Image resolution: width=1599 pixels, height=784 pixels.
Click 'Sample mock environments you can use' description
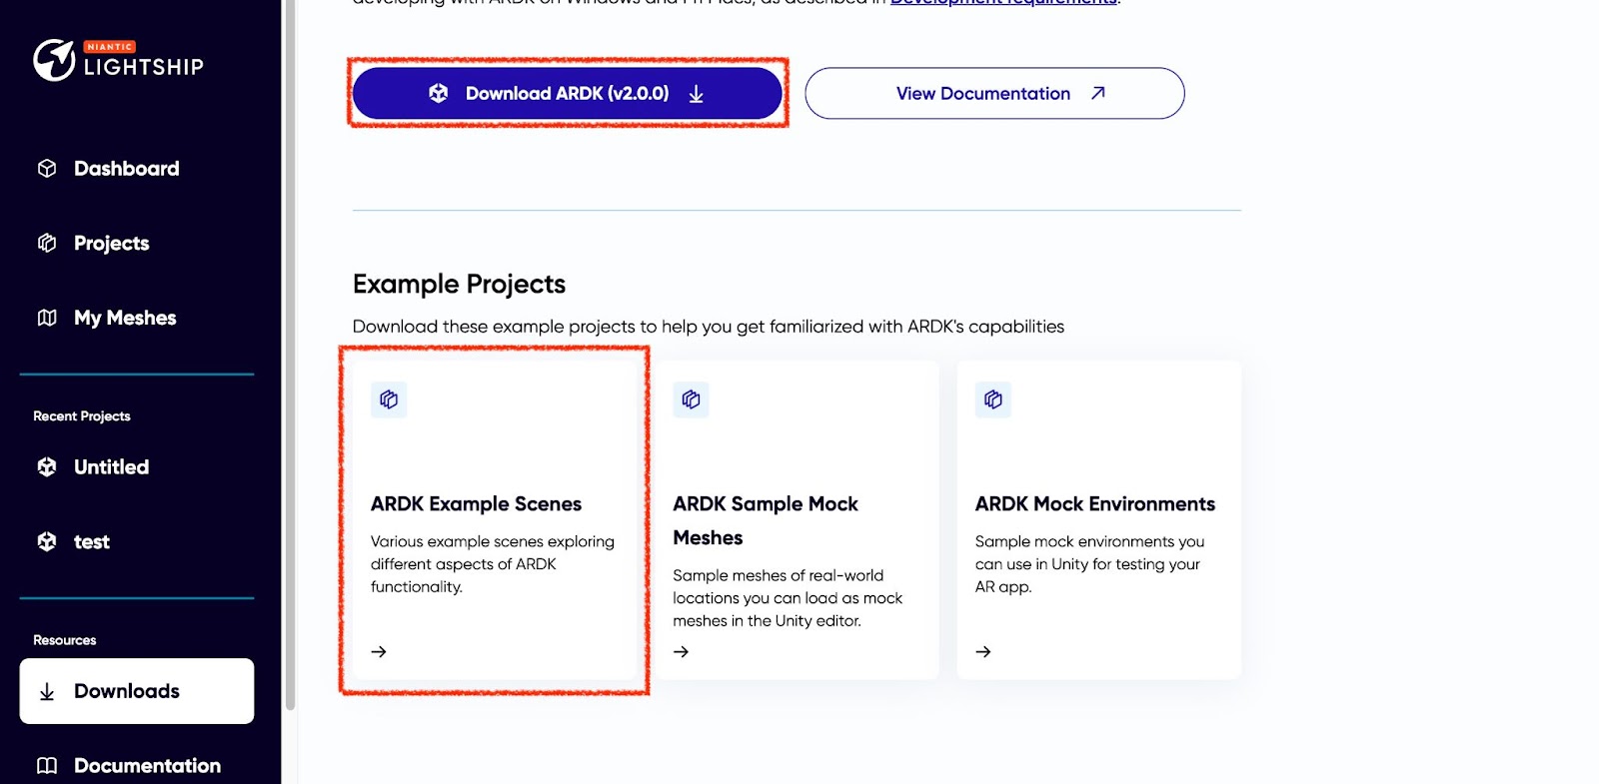pyautogui.click(x=1089, y=563)
